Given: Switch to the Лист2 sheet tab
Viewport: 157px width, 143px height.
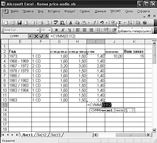Looking at the screenshot, I should [42, 135].
